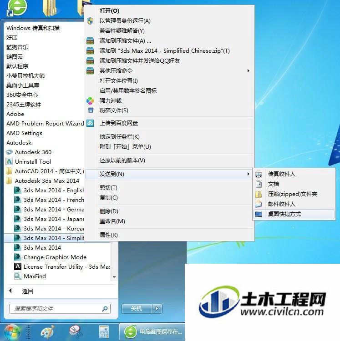
Task: Choose 添加到压缩文件并发送给QQ好友
Action: tap(140, 60)
